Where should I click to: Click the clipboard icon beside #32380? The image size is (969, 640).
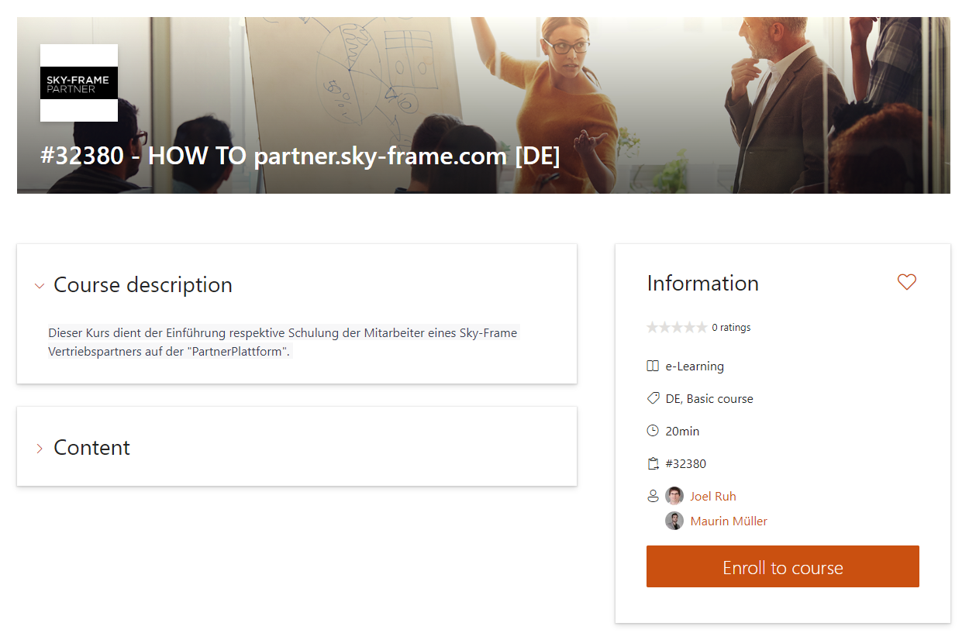[653, 463]
